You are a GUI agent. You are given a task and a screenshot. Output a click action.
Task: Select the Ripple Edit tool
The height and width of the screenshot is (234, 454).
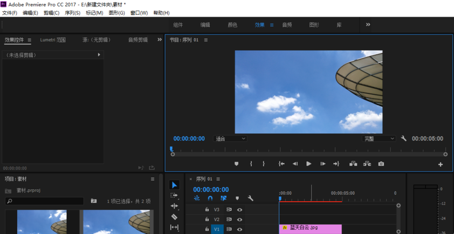[x=174, y=206]
